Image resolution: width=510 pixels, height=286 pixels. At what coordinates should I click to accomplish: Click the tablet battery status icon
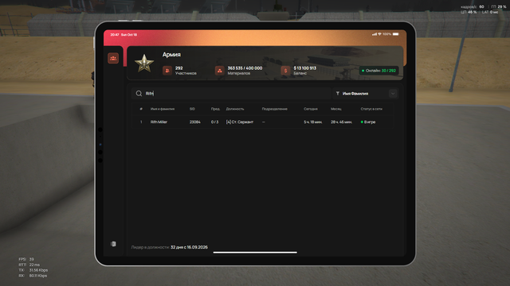[x=395, y=34]
